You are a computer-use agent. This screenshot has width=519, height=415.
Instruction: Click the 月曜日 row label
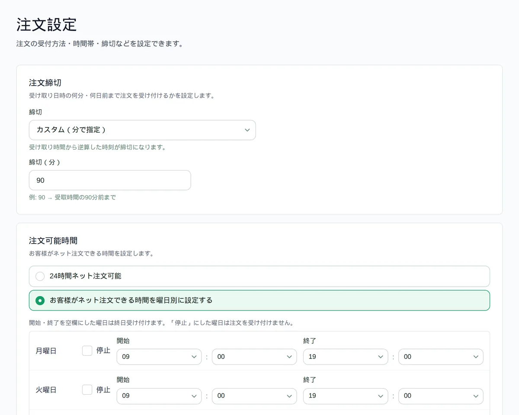pos(46,351)
